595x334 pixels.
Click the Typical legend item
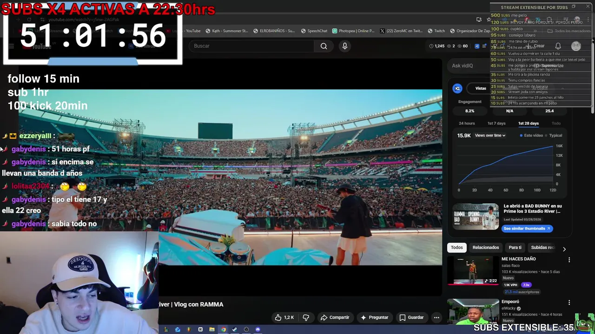click(554, 135)
